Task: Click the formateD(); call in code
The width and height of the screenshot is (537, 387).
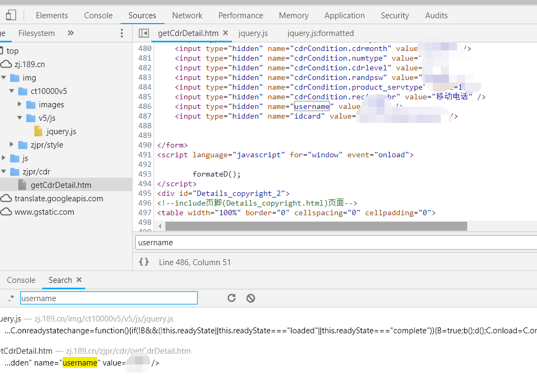Action: point(216,174)
